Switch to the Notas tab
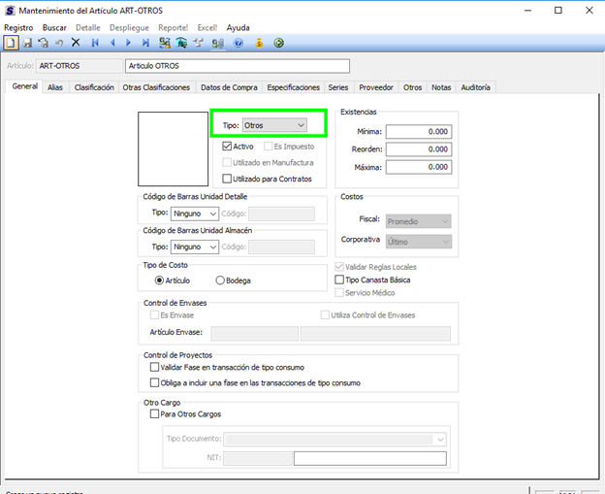Viewport: 605px width, 494px height. coord(441,87)
